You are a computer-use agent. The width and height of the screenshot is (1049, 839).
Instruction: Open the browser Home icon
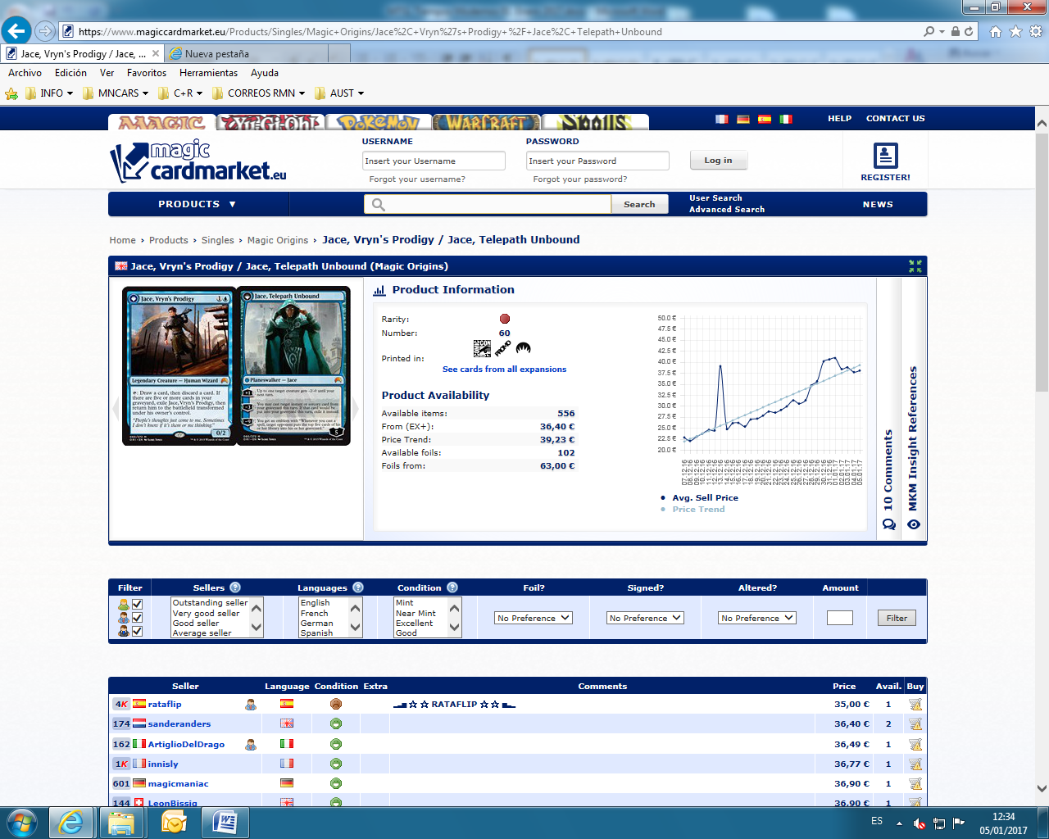[x=996, y=31]
